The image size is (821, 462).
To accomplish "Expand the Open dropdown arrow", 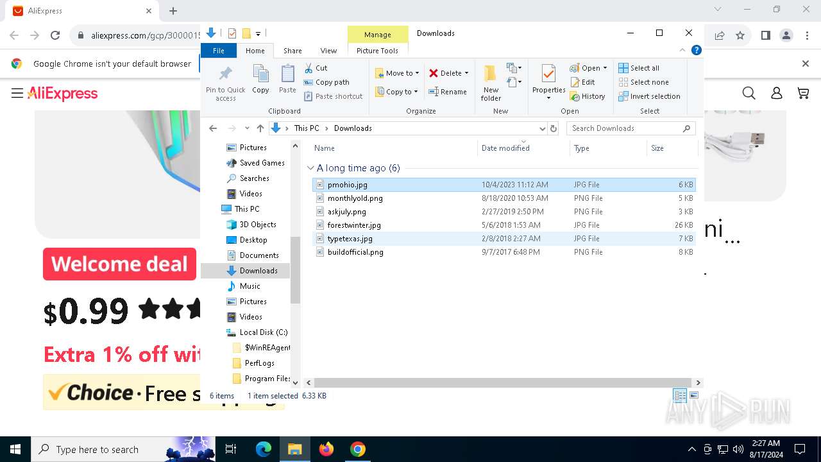I will click(x=605, y=68).
